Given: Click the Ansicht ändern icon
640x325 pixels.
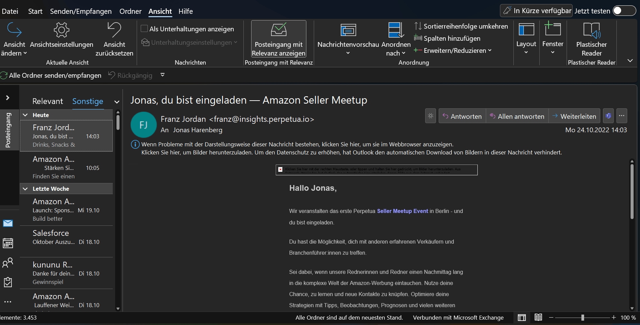Looking at the screenshot, I should (14, 30).
